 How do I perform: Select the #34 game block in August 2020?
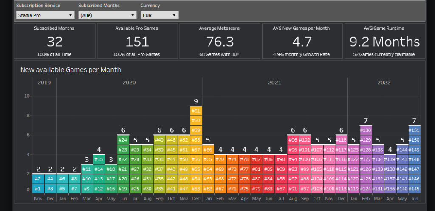pyautogui.click(x=147, y=150)
